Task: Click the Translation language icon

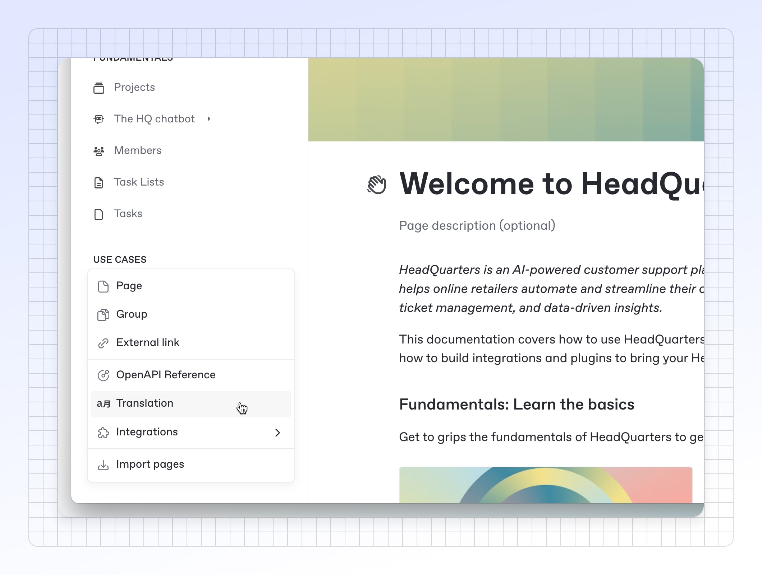Action: [x=103, y=404]
